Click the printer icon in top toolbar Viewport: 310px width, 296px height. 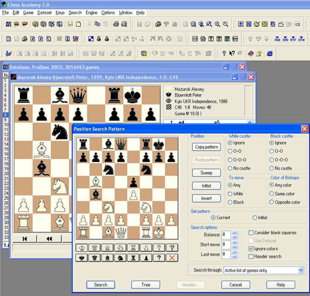click(x=116, y=24)
